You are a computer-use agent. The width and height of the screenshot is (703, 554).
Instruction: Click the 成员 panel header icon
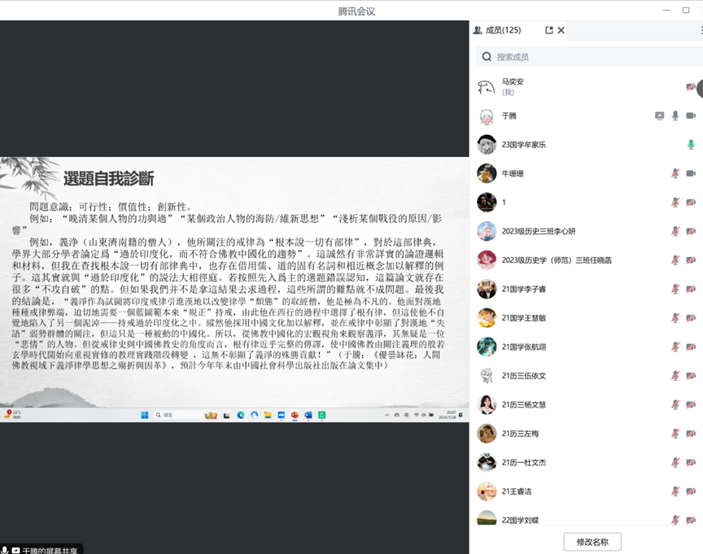[477, 30]
